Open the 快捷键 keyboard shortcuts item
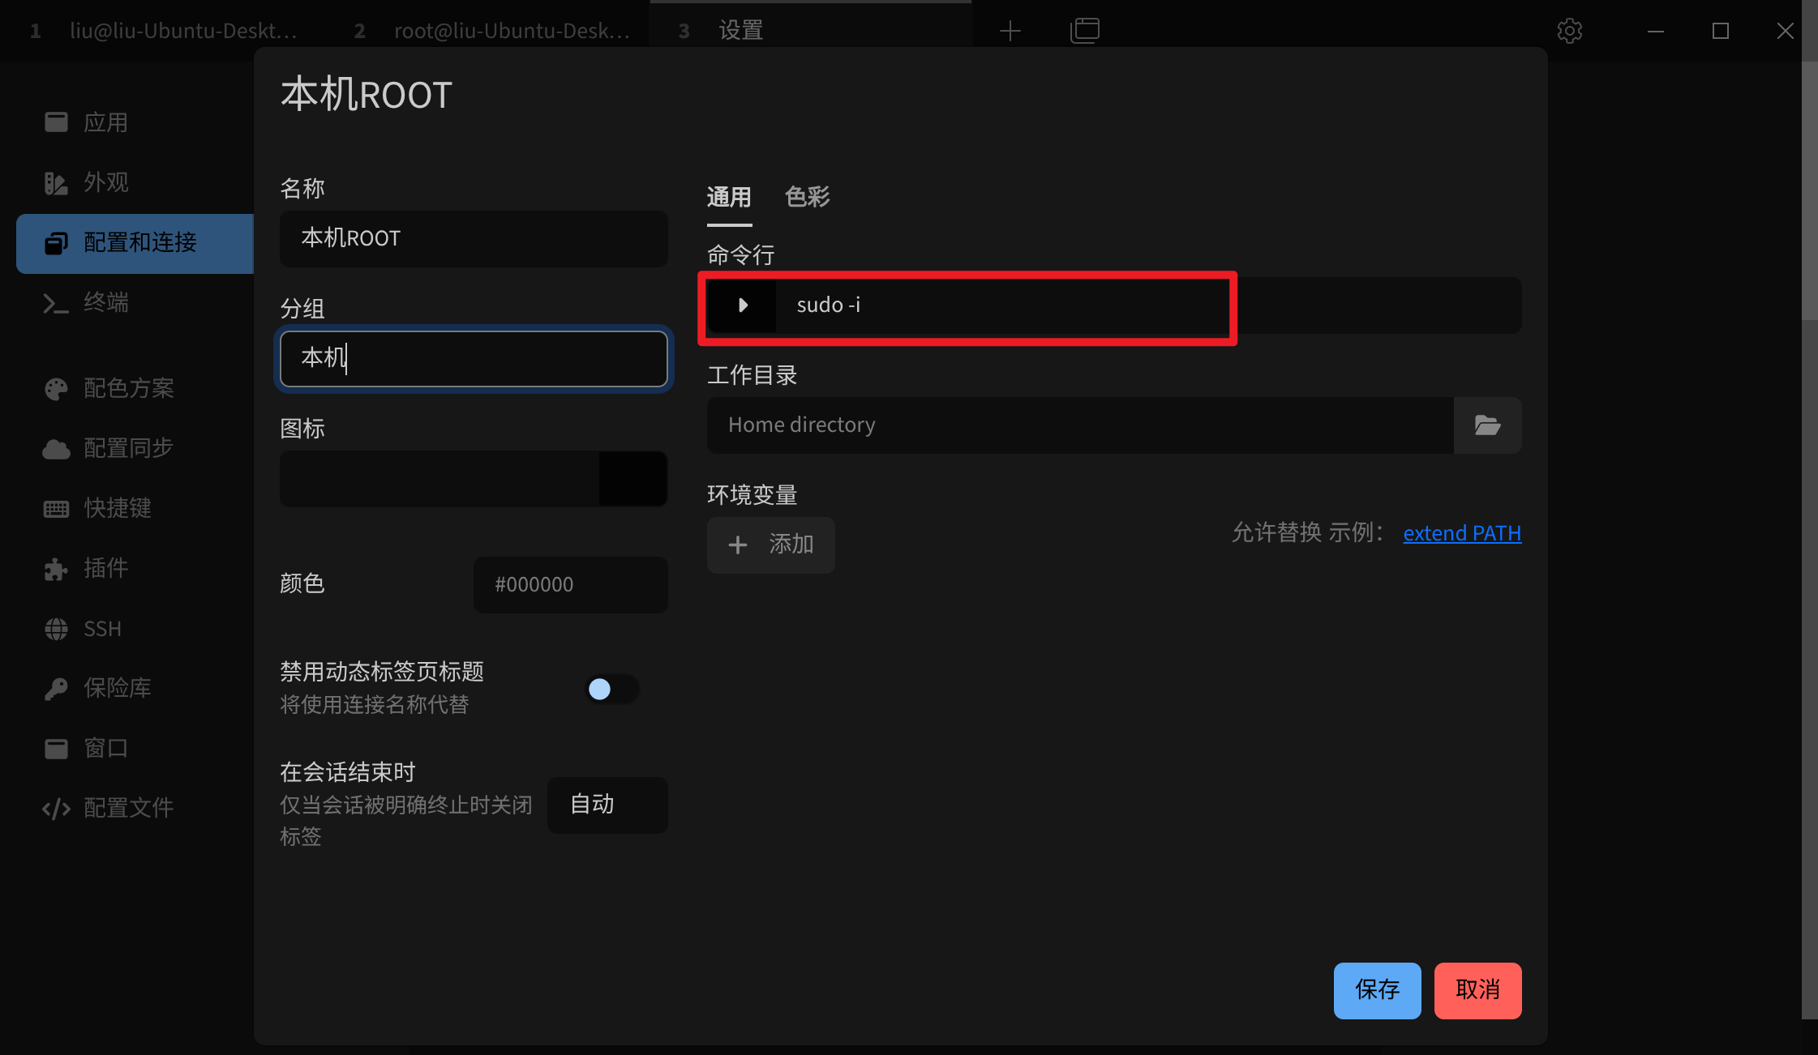Image resolution: width=1818 pixels, height=1055 pixels. point(117,508)
